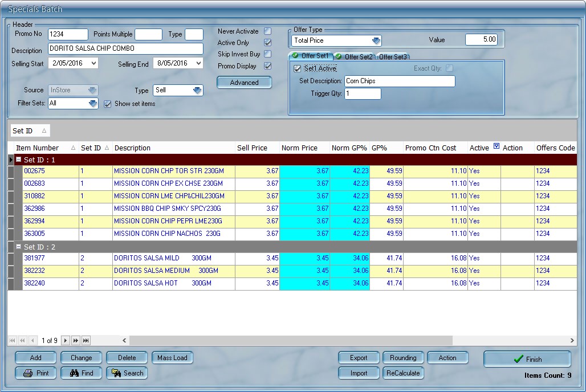Go to last record in navigator
Screen dimensions: 586x392
pos(86,340)
